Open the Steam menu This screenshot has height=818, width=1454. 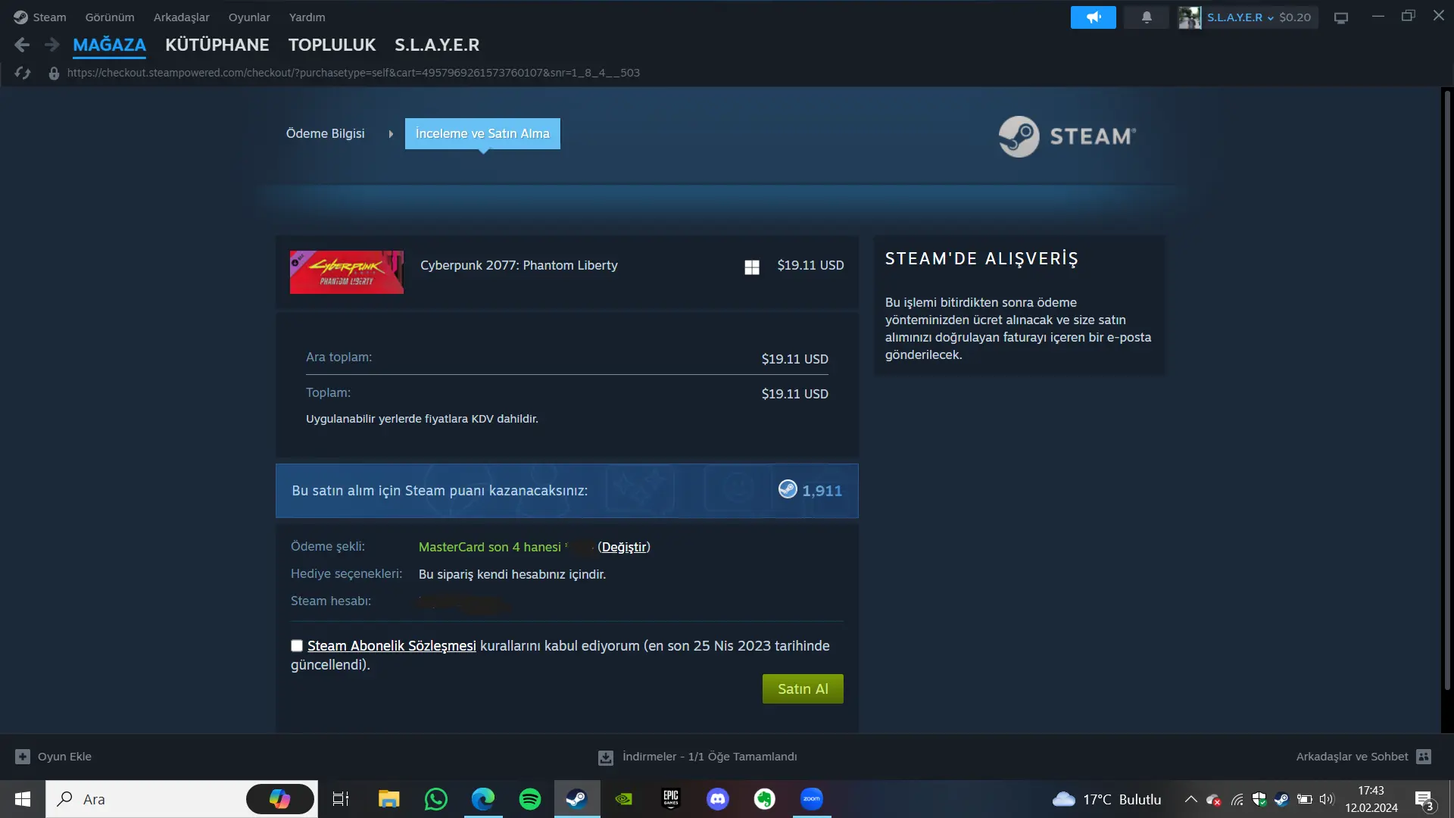[x=49, y=17]
